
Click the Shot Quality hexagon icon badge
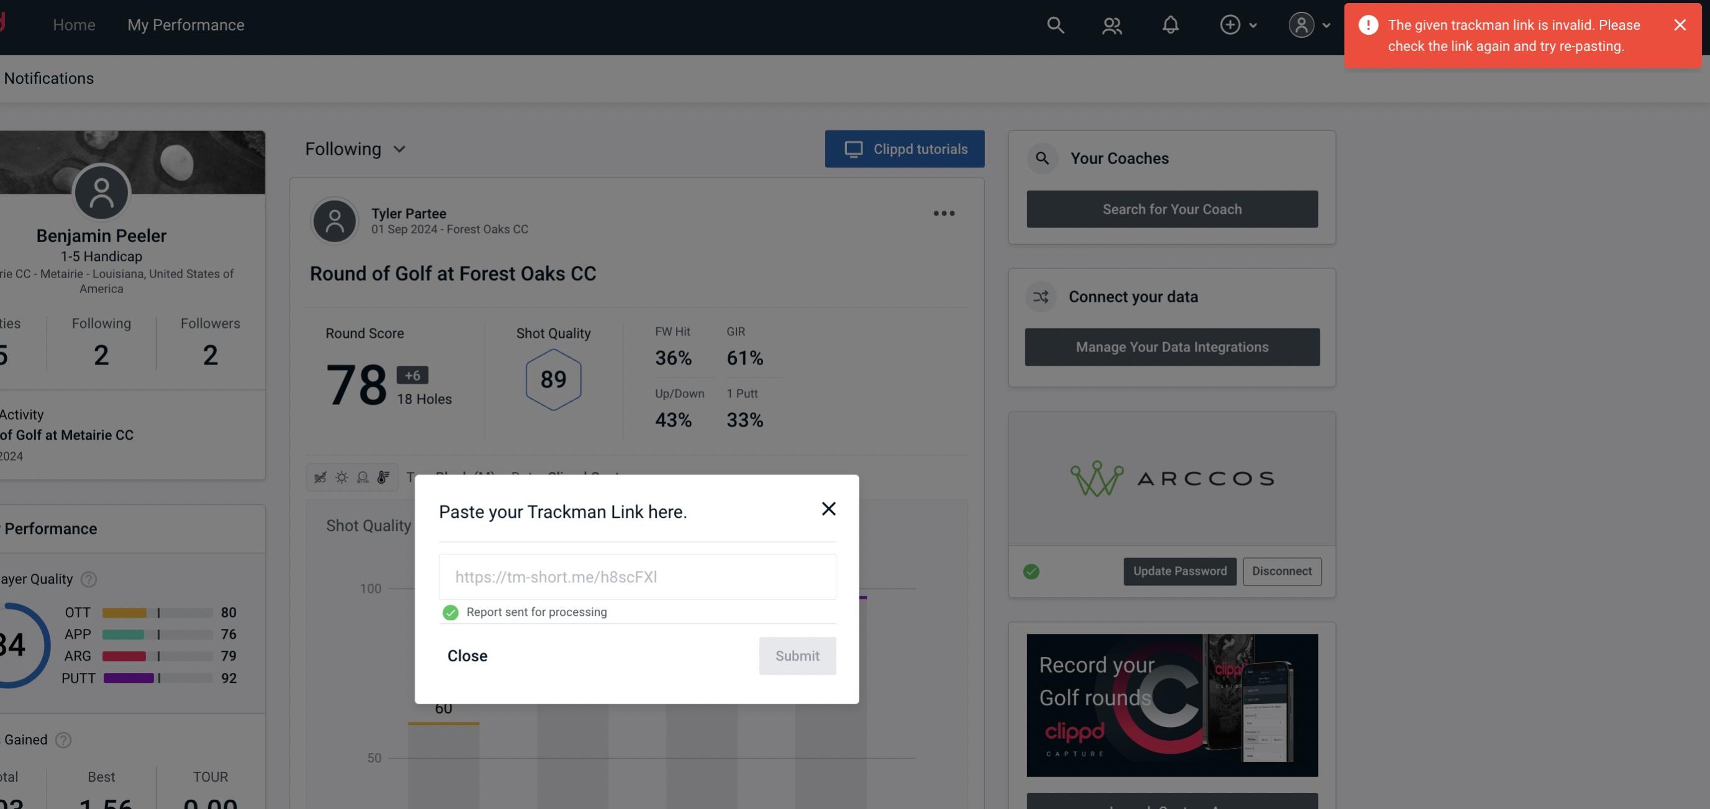click(553, 379)
